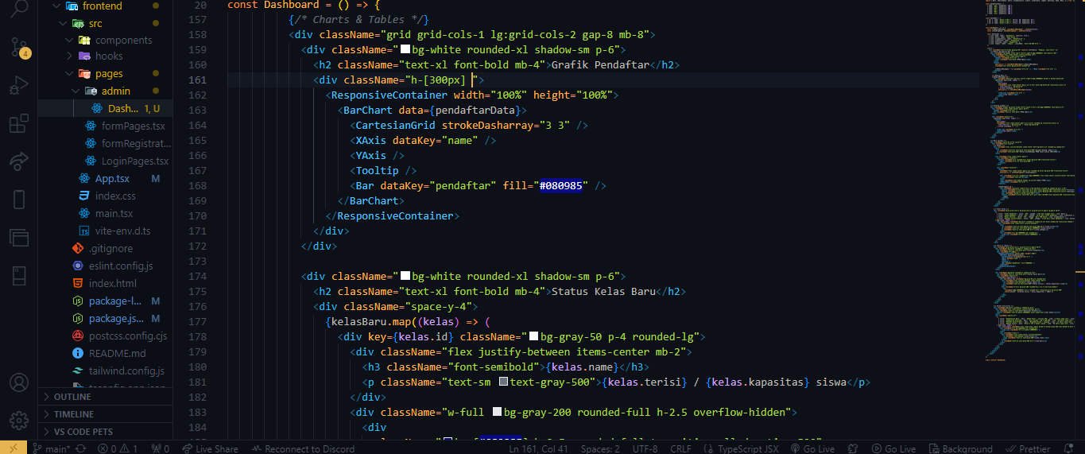Open the Extensions view
The width and height of the screenshot is (1085, 454).
(19, 123)
